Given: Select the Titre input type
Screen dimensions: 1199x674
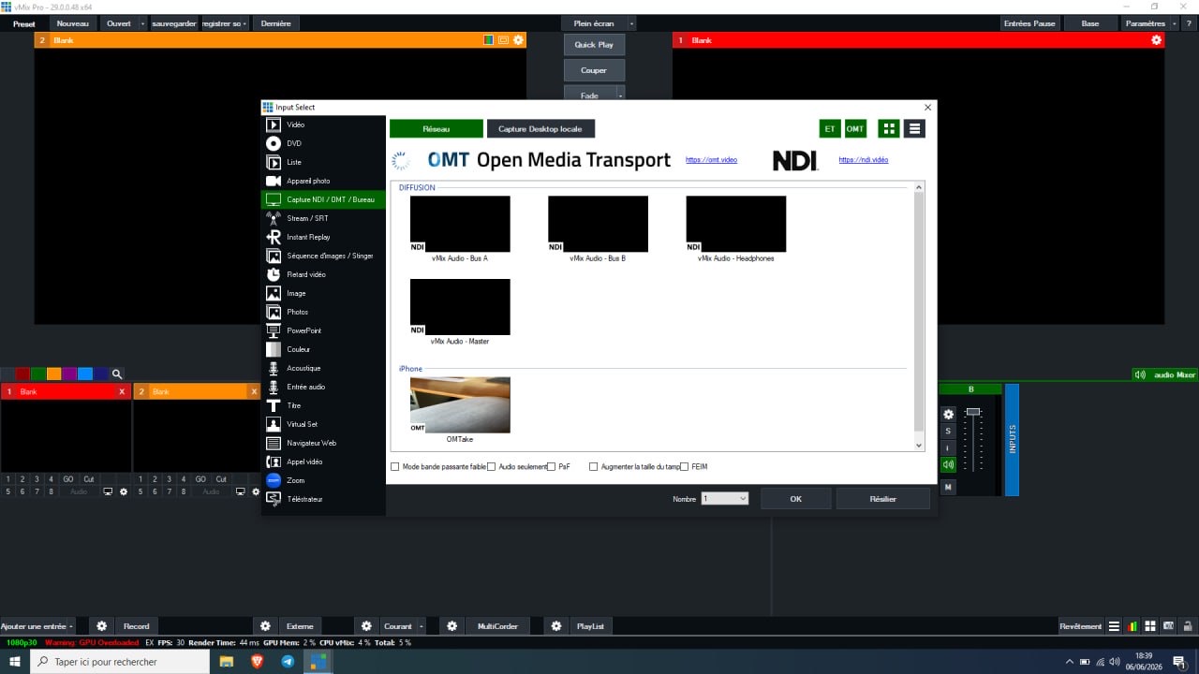Looking at the screenshot, I should click(x=323, y=405).
